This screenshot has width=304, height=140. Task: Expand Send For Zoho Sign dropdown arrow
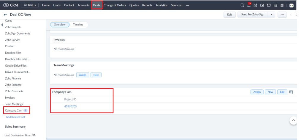click(271, 15)
